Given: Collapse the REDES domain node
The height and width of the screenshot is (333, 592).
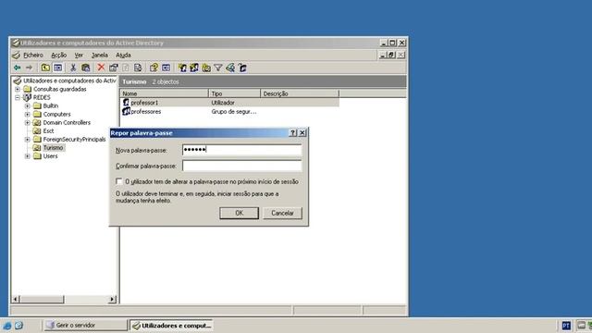Looking at the screenshot, I should 18,97.
